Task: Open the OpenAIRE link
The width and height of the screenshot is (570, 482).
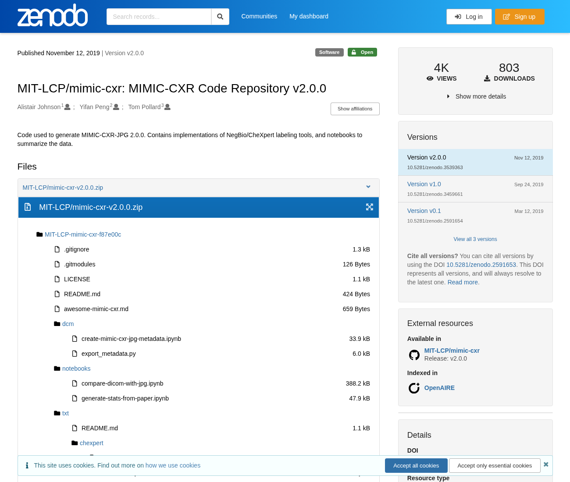Action: tap(439, 388)
